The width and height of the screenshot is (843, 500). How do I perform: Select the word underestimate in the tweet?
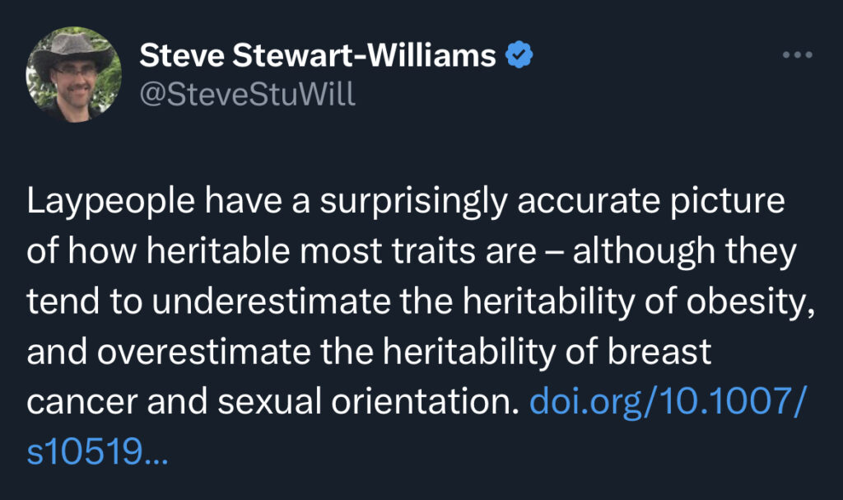(x=271, y=301)
